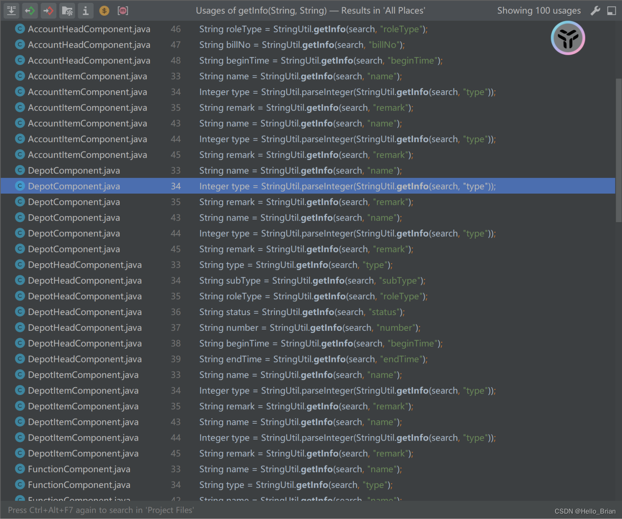This screenshot has width=622, height=519.
Task: Select AccountItemComponent.java line 35 remark usage
Action: tap(308, 108)
